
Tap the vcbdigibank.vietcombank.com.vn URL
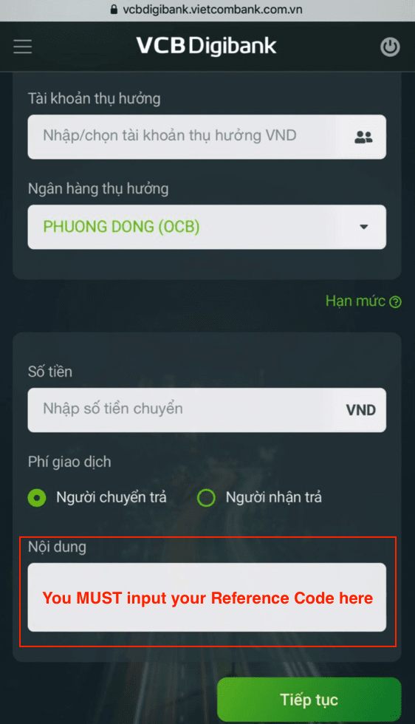pos(213,9)
